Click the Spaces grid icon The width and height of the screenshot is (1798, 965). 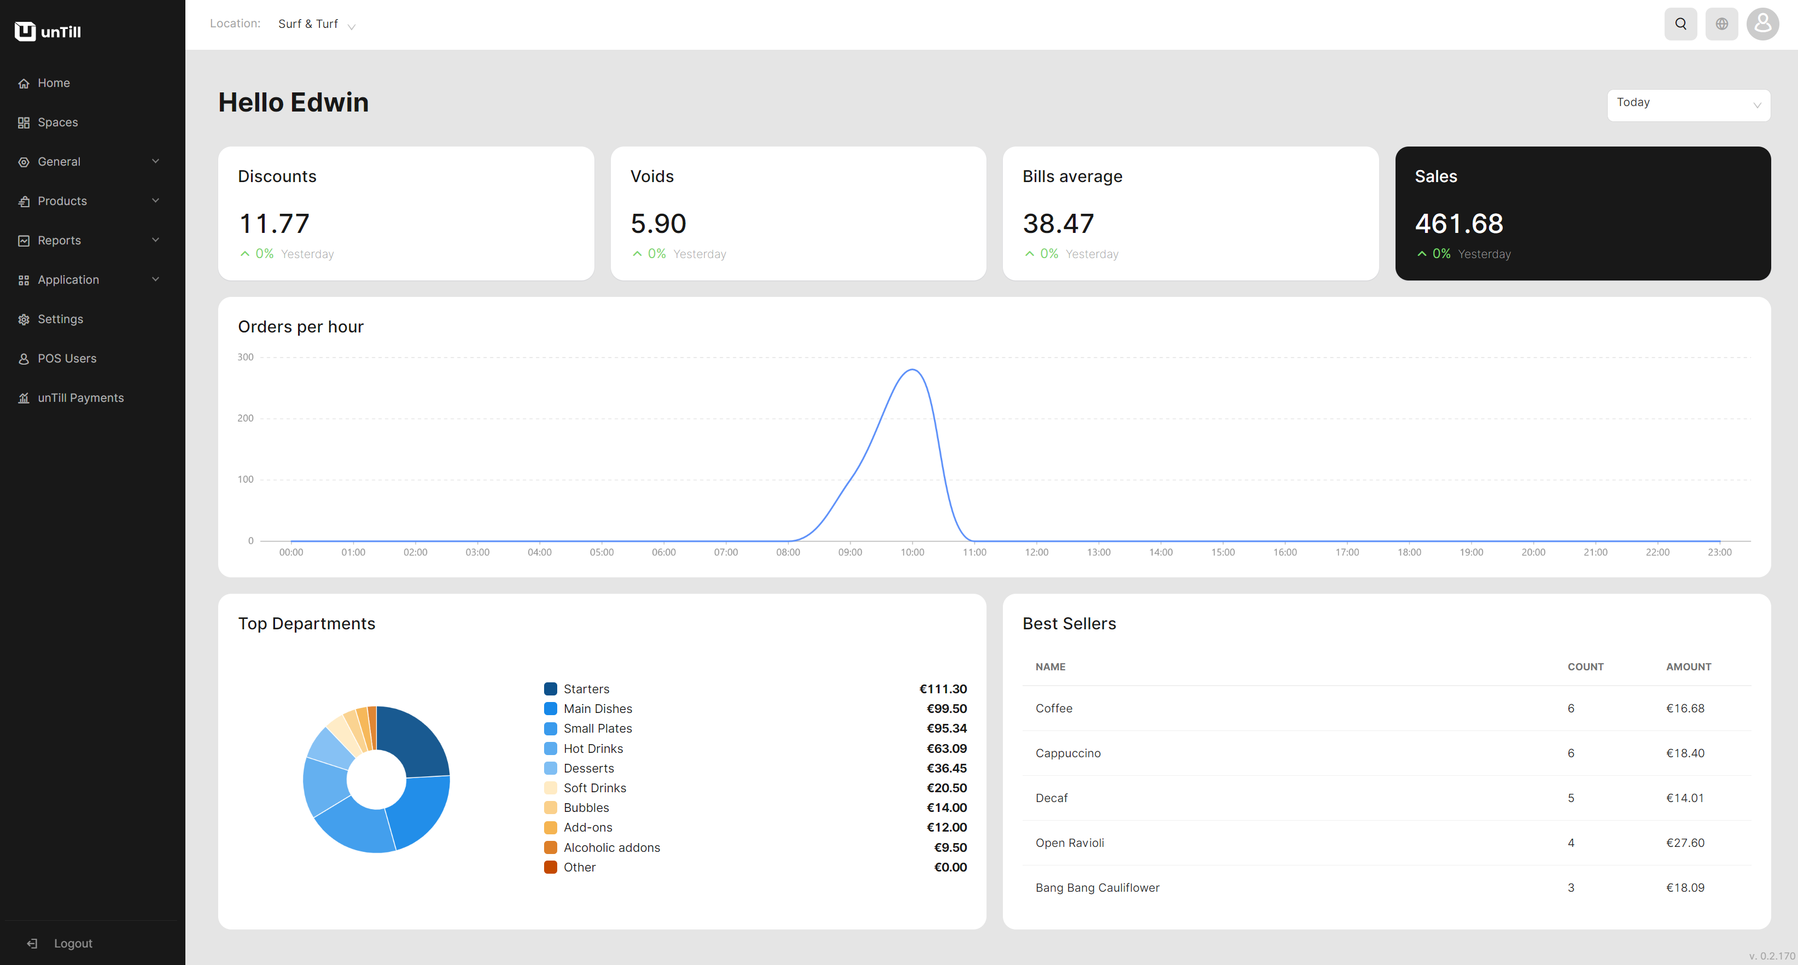[24, 123]
